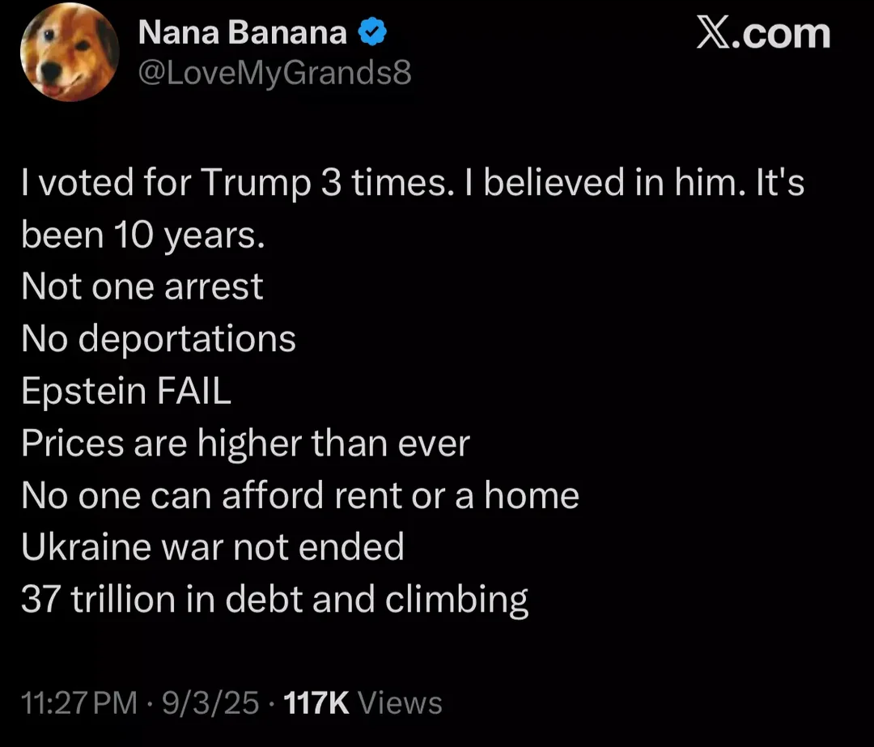Click "No one can afford rent or a home"

pyautogui.click(x=300, y=495)
